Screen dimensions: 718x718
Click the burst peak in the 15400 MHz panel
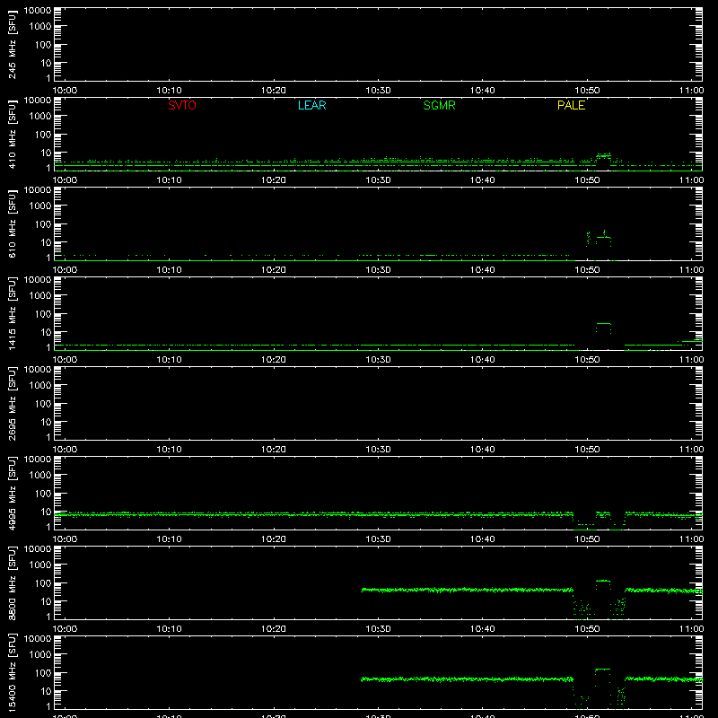602,670
